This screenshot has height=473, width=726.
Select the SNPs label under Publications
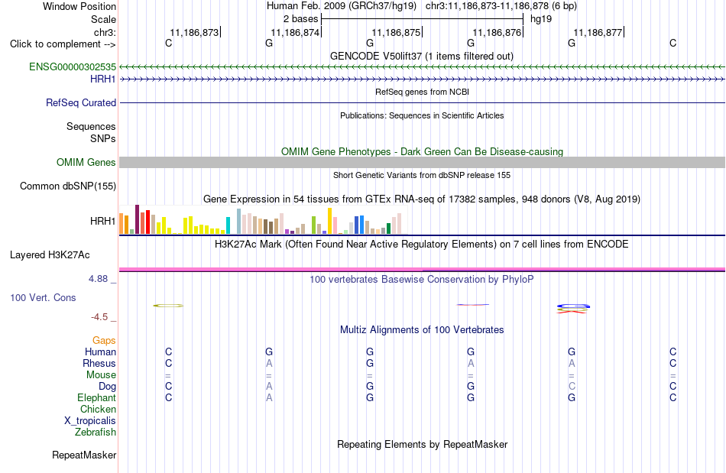click(103, 138)
